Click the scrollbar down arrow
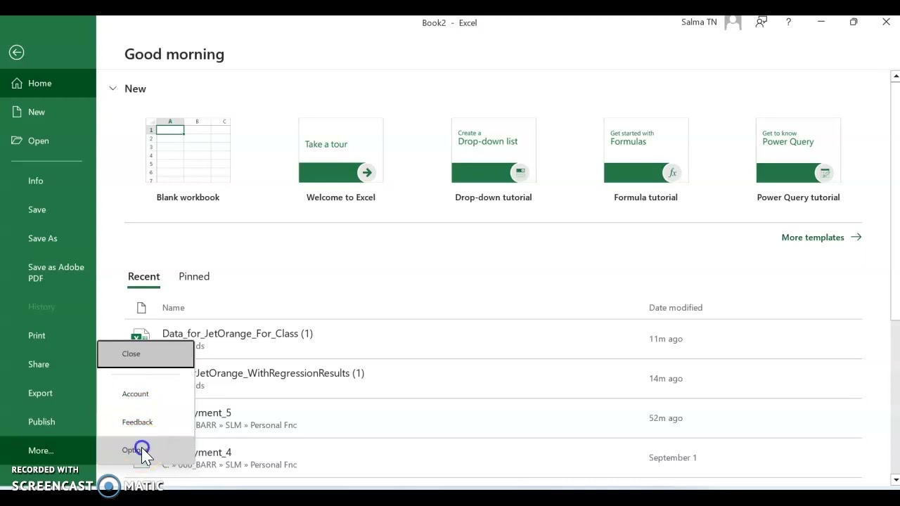The image size is (900, 506). 895,479
